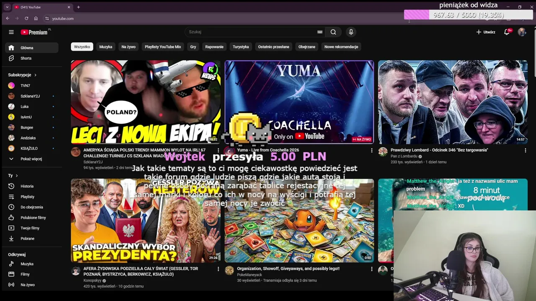Open the on-screen keyboard icon in search
The image size is (536, 301).
pos(320,32)
